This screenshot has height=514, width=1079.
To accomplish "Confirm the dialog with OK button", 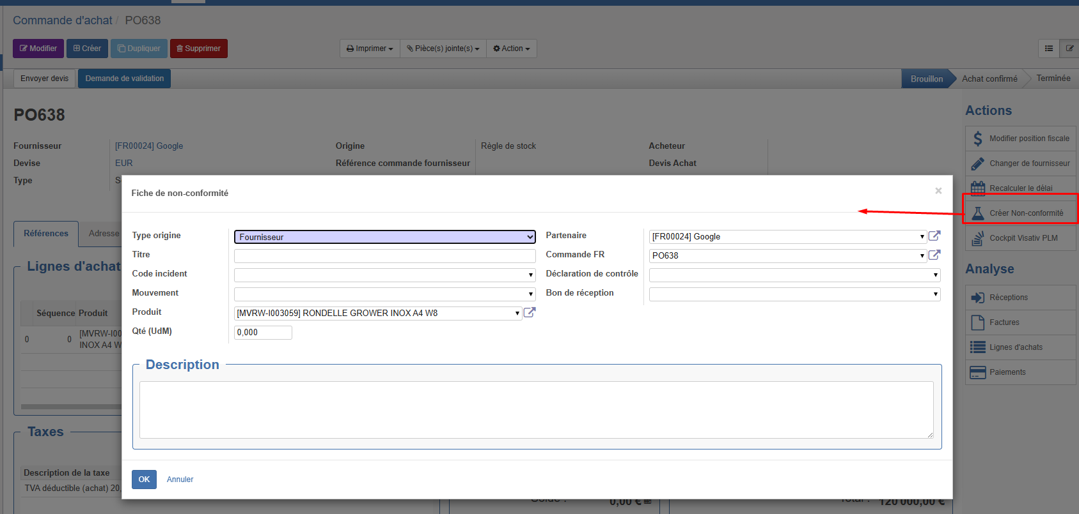I will coord(144,480).
